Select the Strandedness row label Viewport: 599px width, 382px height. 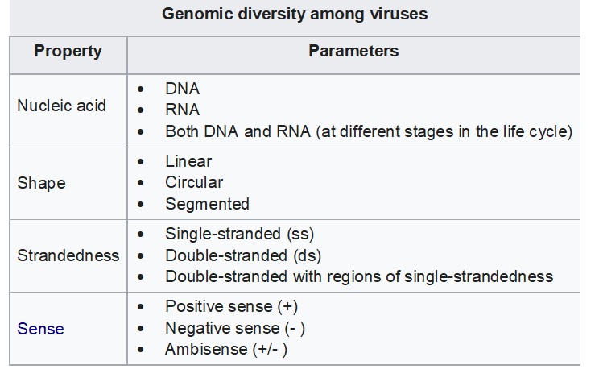coord(68,255)
